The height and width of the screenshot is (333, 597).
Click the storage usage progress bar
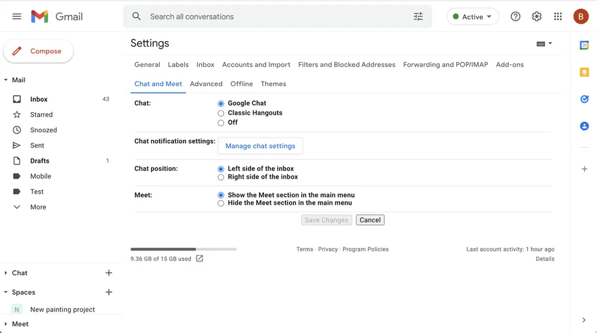pyautogui.click(x=184, y=249)
